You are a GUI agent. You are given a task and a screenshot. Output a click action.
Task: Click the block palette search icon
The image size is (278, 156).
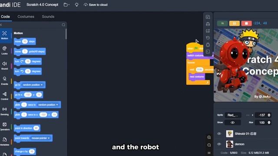(x=63, y=25)
